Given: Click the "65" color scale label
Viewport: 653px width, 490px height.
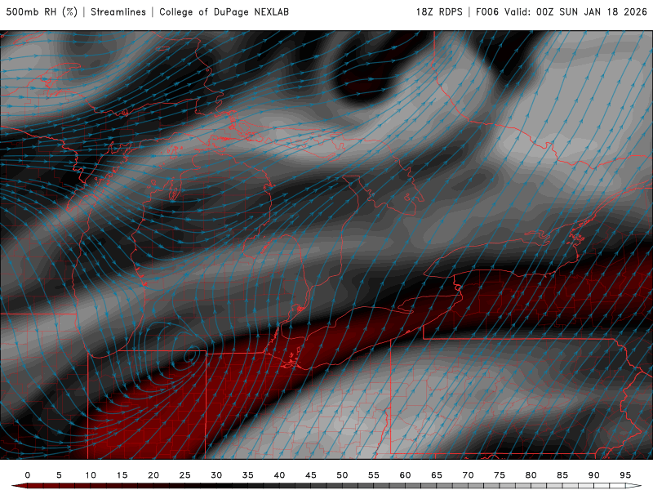Looking at the screenshot, I should click(x=437, y=475).
